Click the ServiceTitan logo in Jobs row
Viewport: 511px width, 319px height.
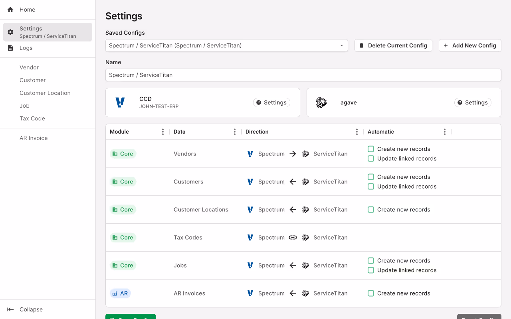point(305,266)
